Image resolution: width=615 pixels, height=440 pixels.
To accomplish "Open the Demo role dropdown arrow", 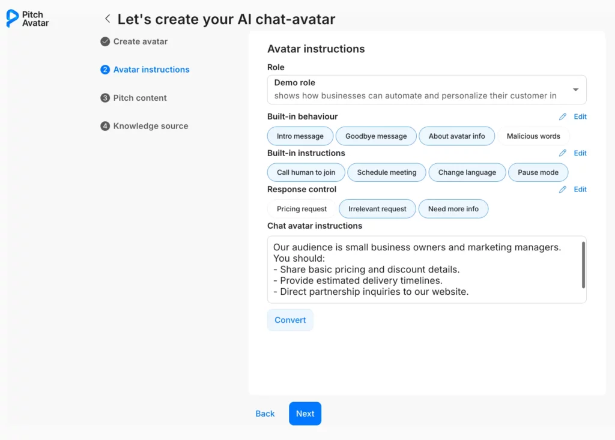I will pyautogui.click(x=575, y=89).
